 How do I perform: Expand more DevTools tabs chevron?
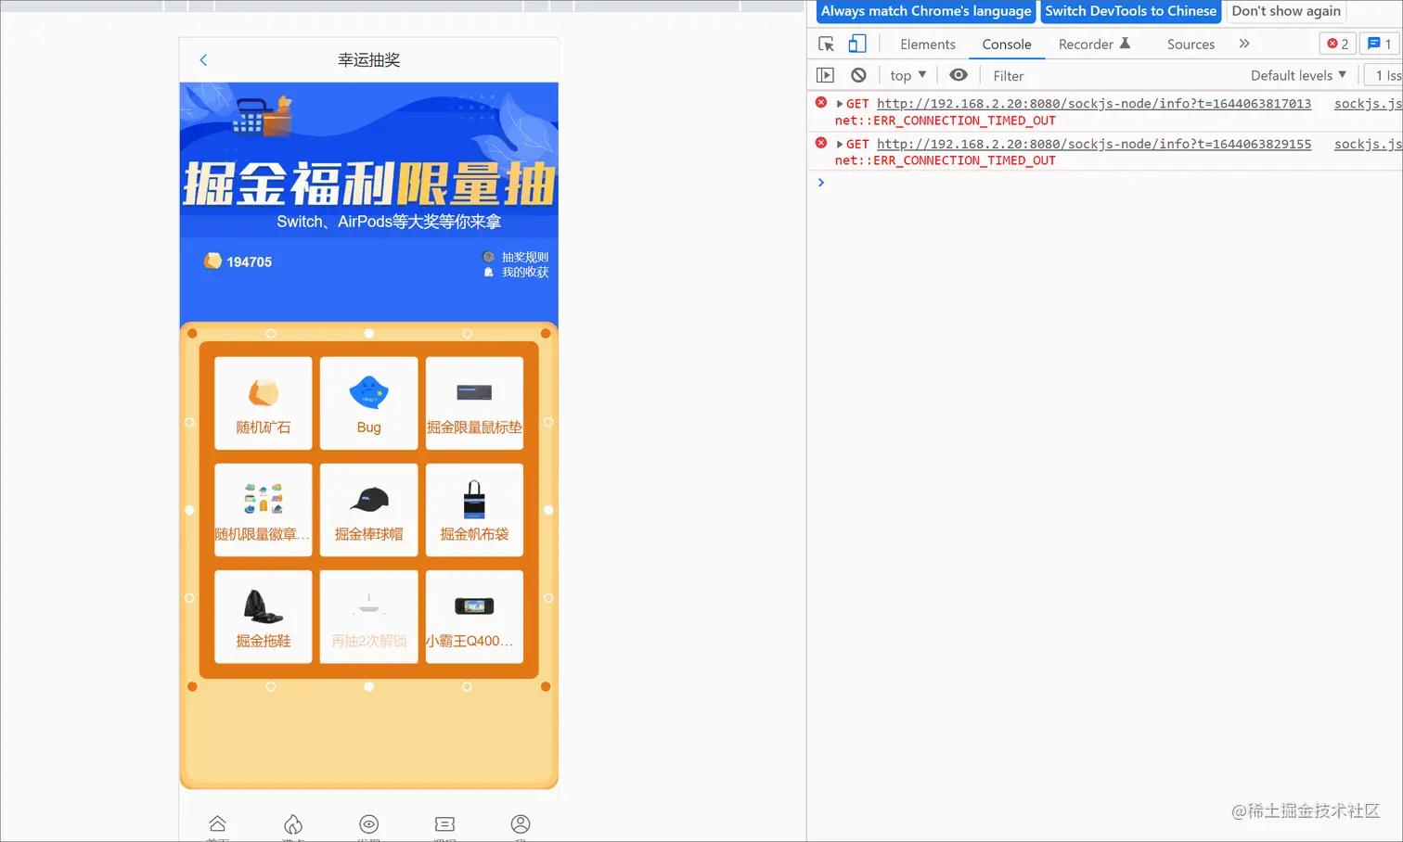(1244, 44)
